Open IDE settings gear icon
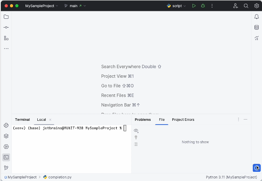Screen dimensions: 262x181 (257, 6)
